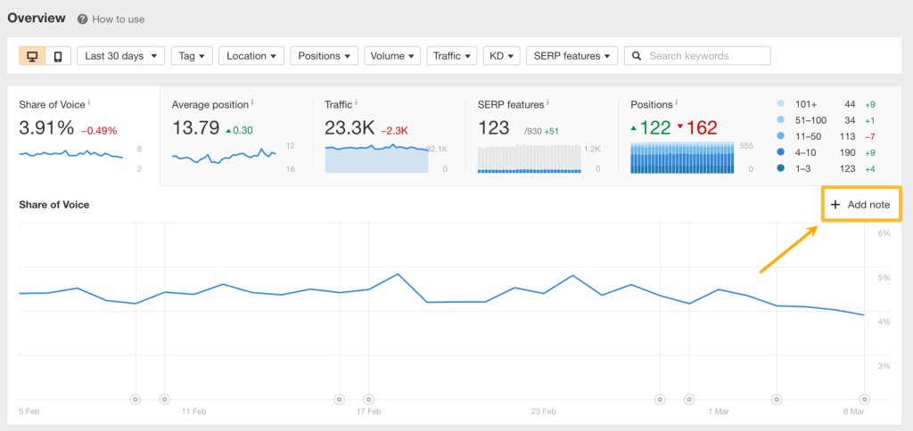Open the SERP features filter
Image resolution: width=913 pixels, height=431 pixels.
point(572,56)
